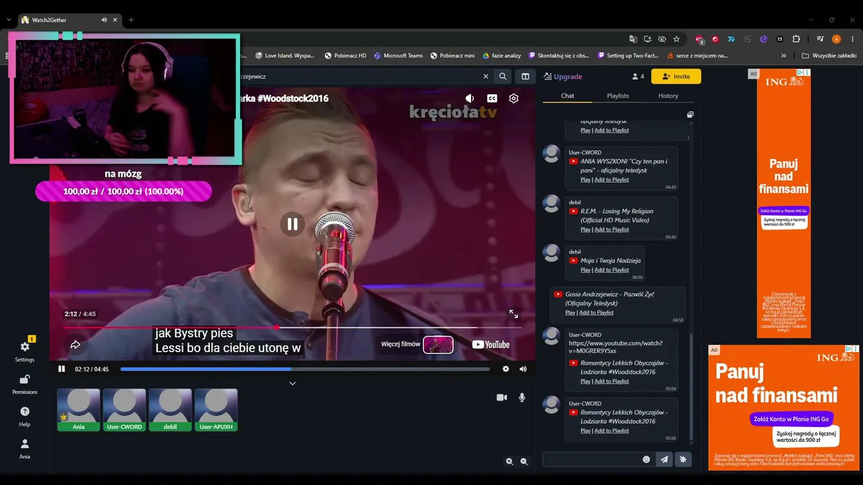The width and height of the screenshot is (863, 485).
Task: Switch to the Playlists tab
Action: coord(618,96)
